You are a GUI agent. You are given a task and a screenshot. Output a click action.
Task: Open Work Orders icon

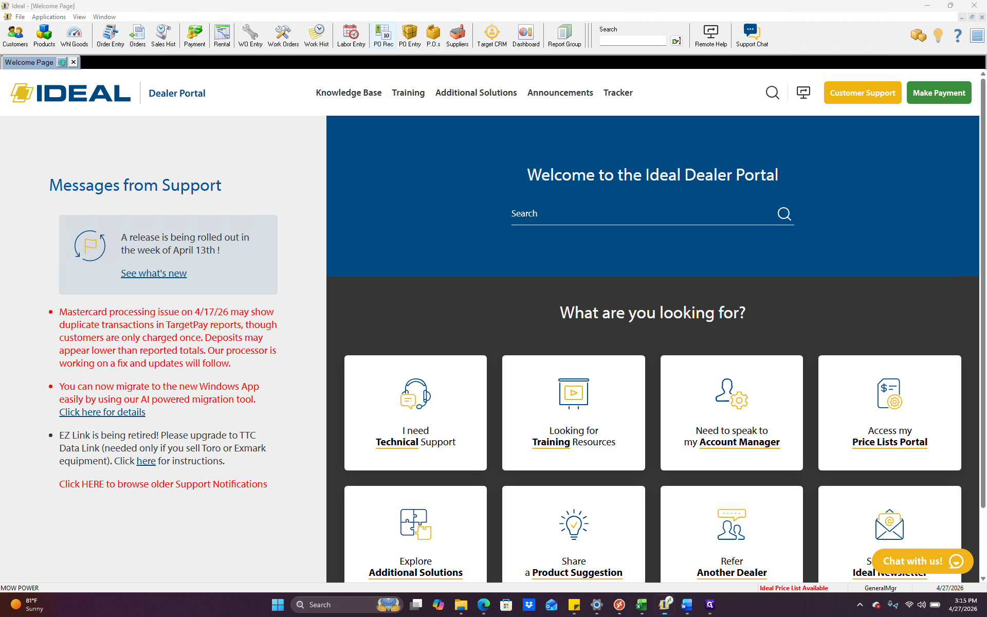[x=283, y=36]
